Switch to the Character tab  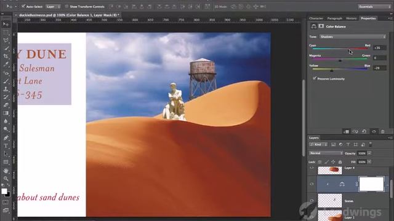tap(316, 18)
